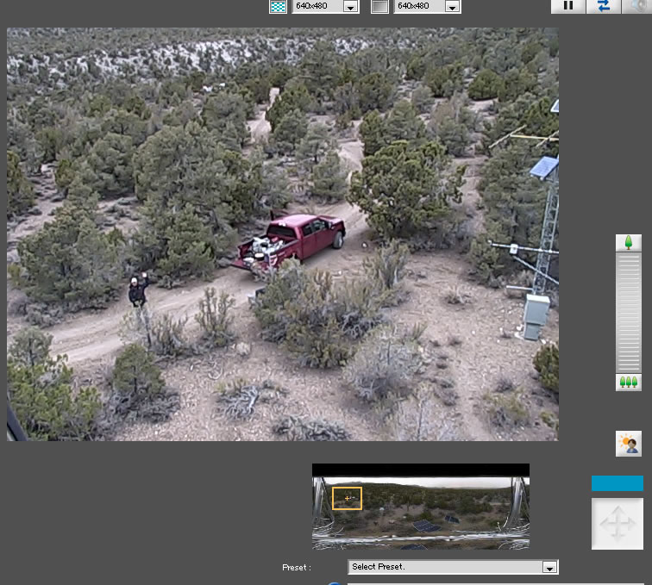This screenshot has width=652, height=585.
Task: Pause the live camera stream
Action: 568,5
